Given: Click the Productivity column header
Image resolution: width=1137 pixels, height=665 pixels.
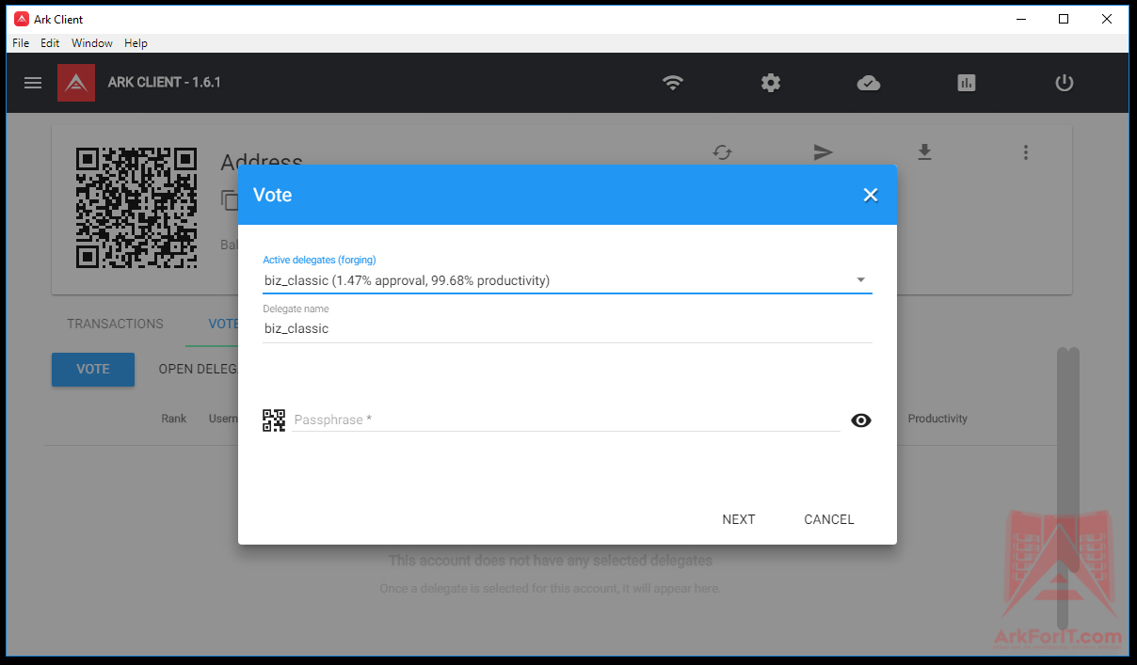Looking at the screenshot, I should pyautogui.click(x=937, y=419).
